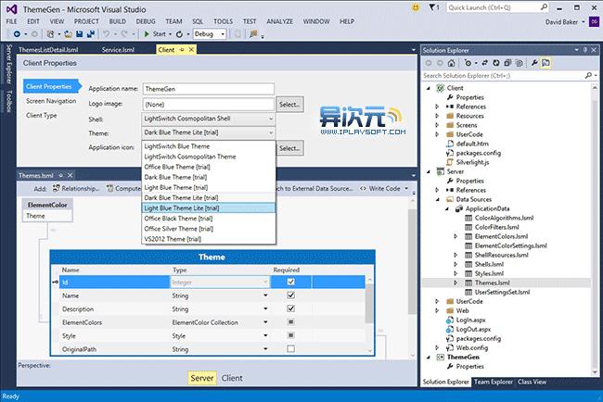
Task: Toggle Required checkbox for ElementColors field
Action: pos(290,321)
